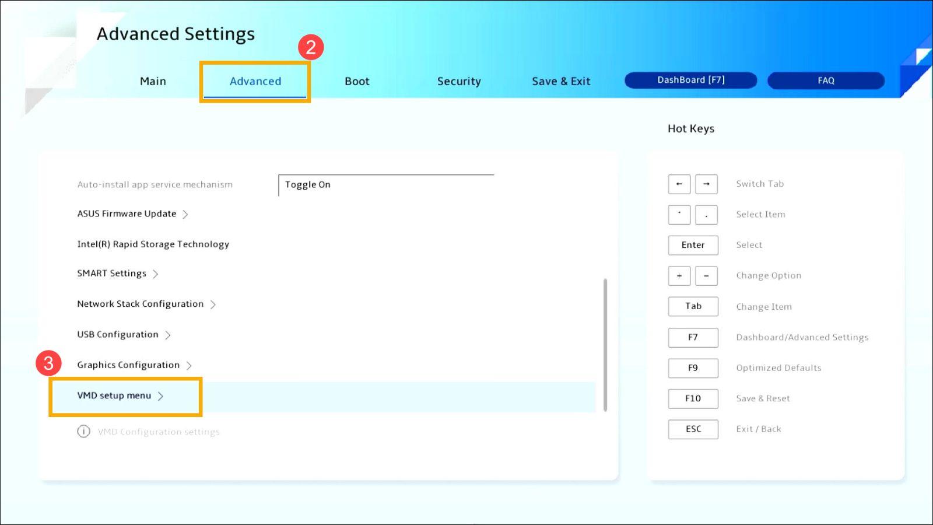
Task: Expand chevron next to Graphics Configuration
Action: [189, 365]
